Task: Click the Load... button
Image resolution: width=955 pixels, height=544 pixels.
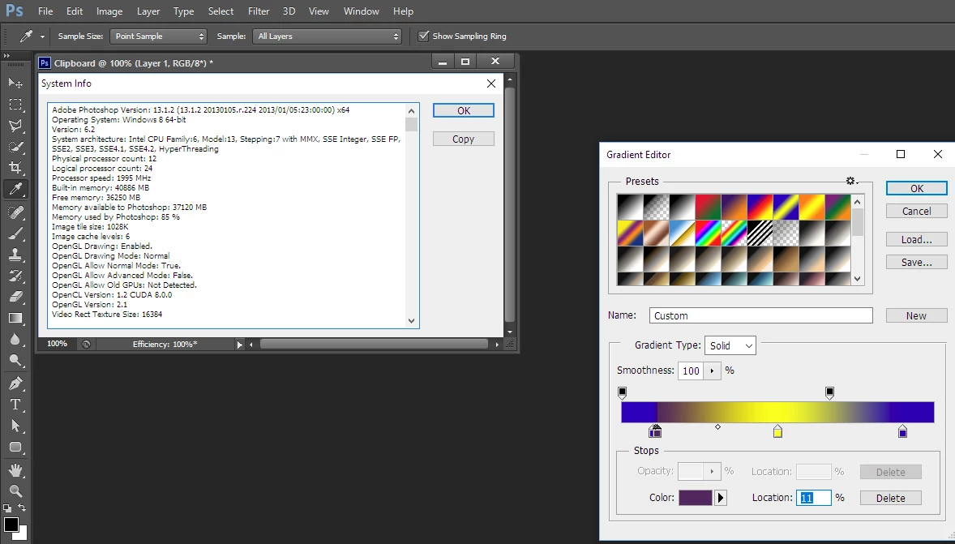Action: pos(917,239)
